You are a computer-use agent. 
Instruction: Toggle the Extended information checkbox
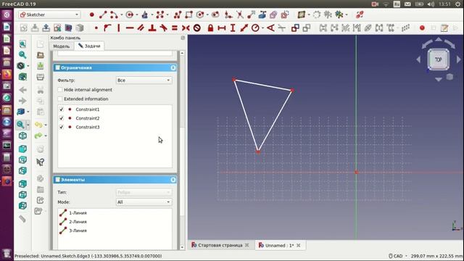point(60,99)
